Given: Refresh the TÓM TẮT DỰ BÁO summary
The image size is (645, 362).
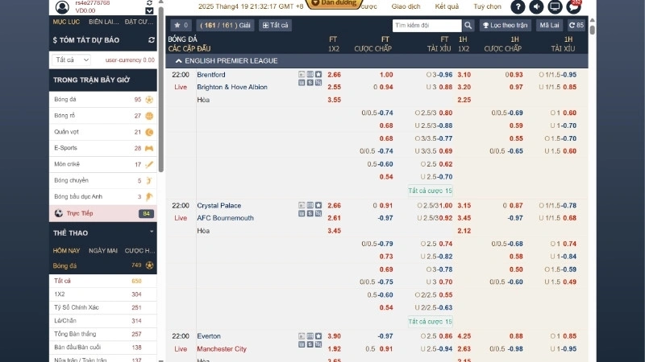Looking at the screenshot, I should [x=152, y=39].
